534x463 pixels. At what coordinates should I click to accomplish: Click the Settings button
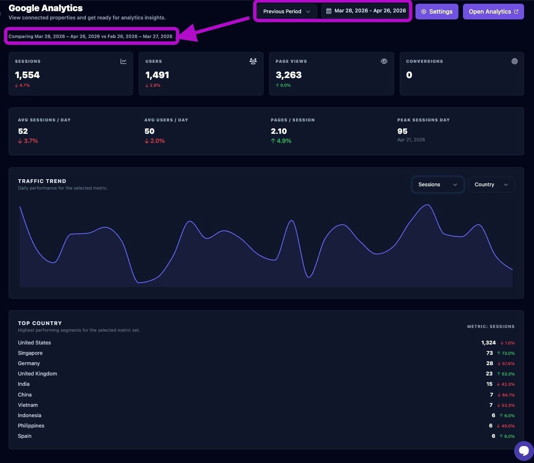[437, 12]
